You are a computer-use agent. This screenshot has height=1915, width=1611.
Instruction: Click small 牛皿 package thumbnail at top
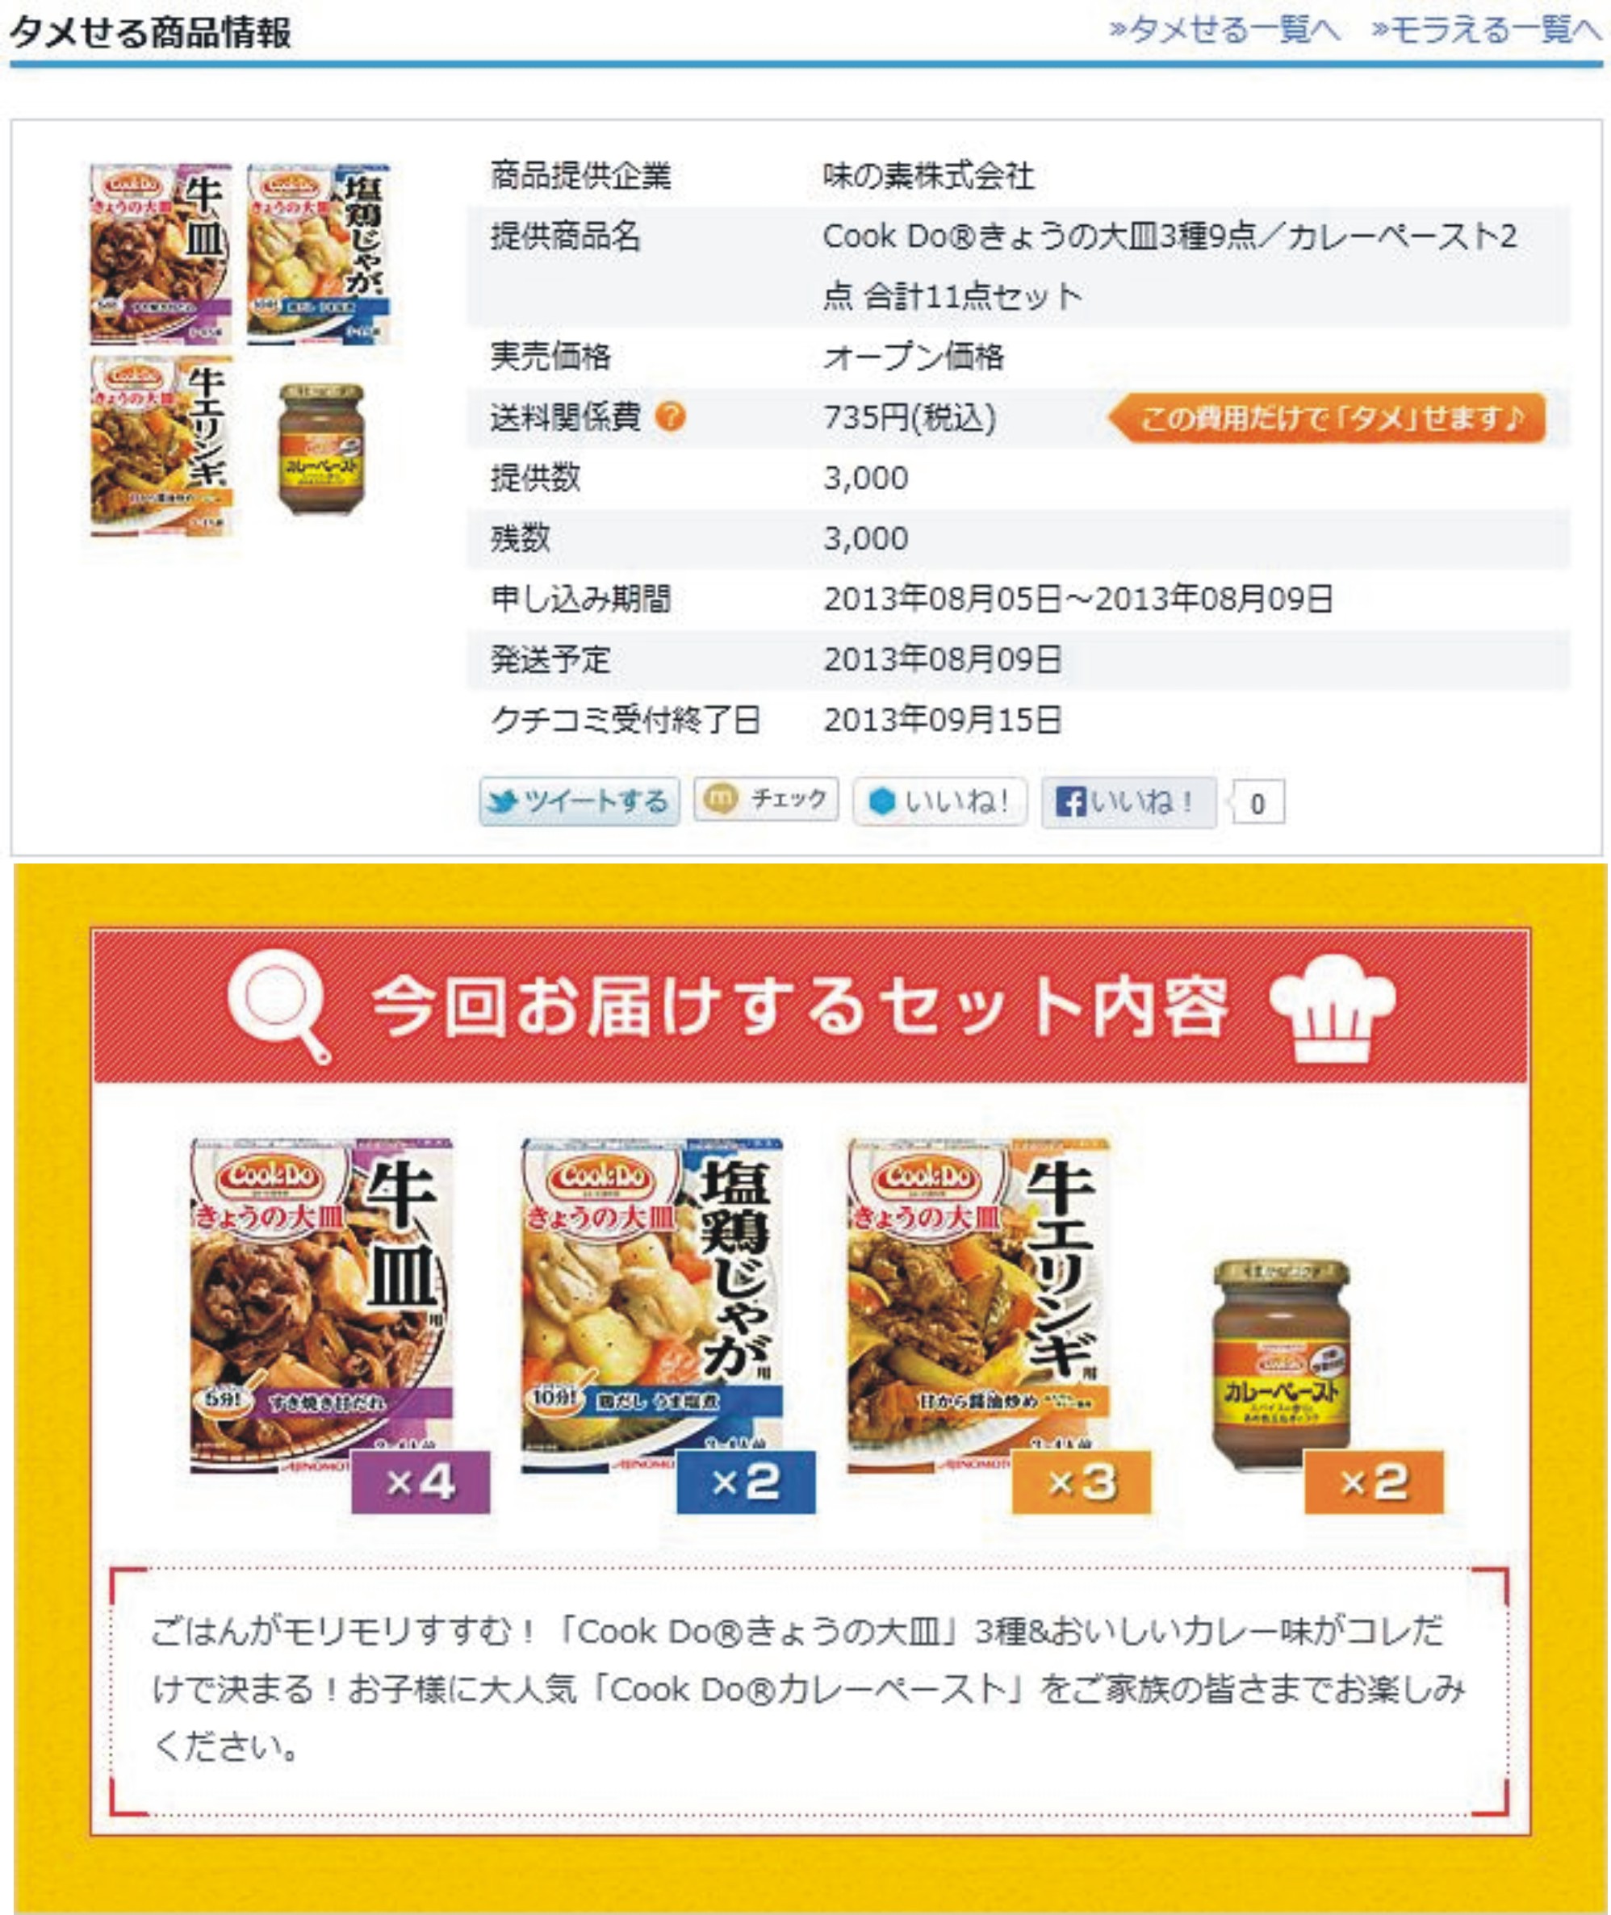tap(159, 254)
